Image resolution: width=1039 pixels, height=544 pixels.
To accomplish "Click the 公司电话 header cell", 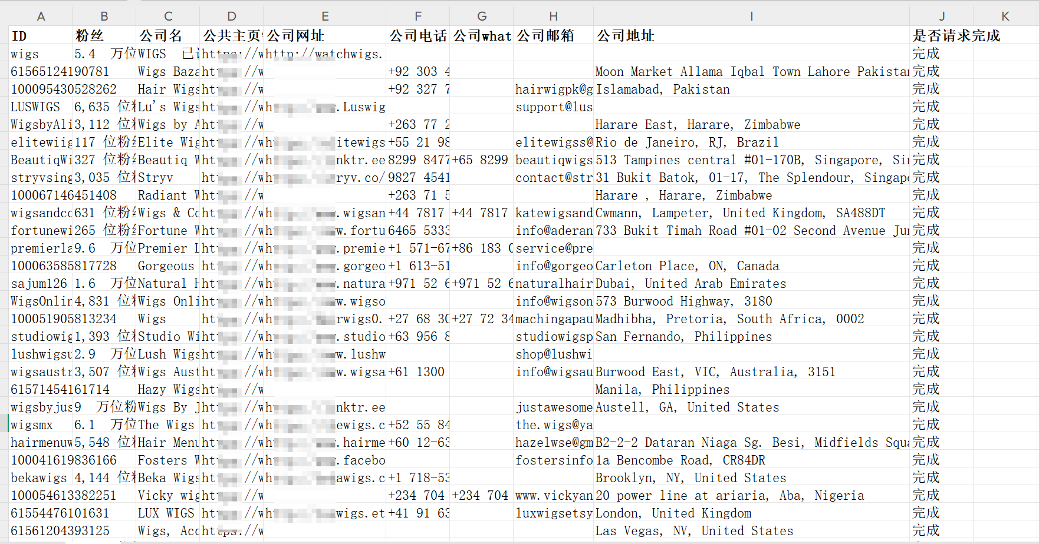I will point(418,36).
